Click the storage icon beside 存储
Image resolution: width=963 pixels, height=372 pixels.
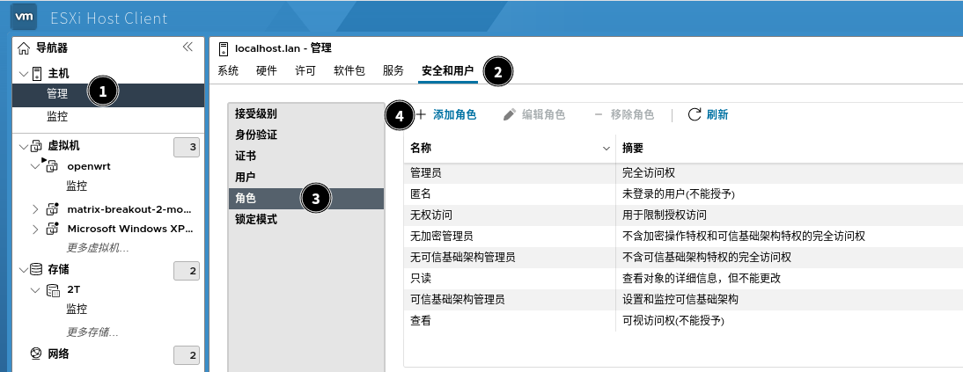(x=37, y=269)
